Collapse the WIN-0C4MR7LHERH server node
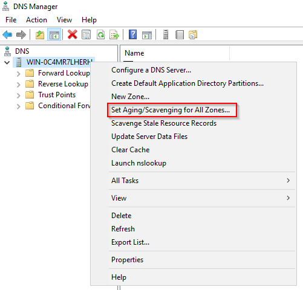This screenshot has height=290, width=303. [x=7, y=63]
